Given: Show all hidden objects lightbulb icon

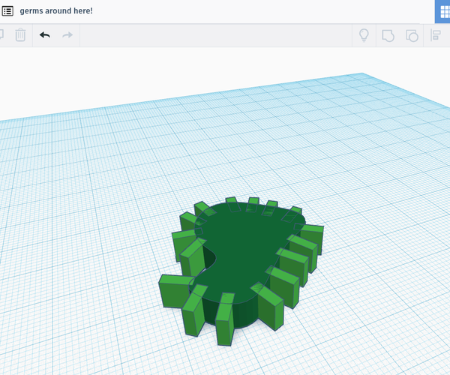Looking at the screenshot, I should click(x=364, y=35).
